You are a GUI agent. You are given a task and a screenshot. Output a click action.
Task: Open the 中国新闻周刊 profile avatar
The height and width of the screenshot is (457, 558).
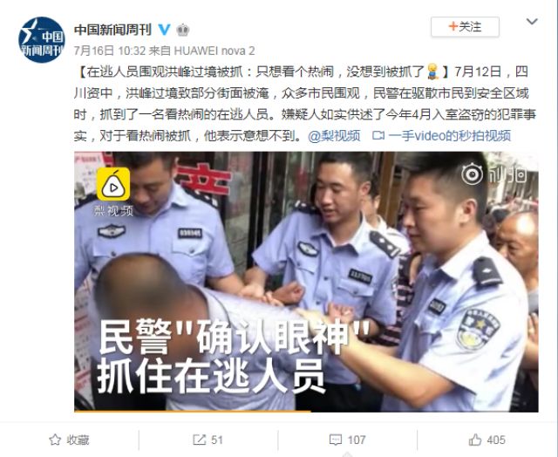42,39
